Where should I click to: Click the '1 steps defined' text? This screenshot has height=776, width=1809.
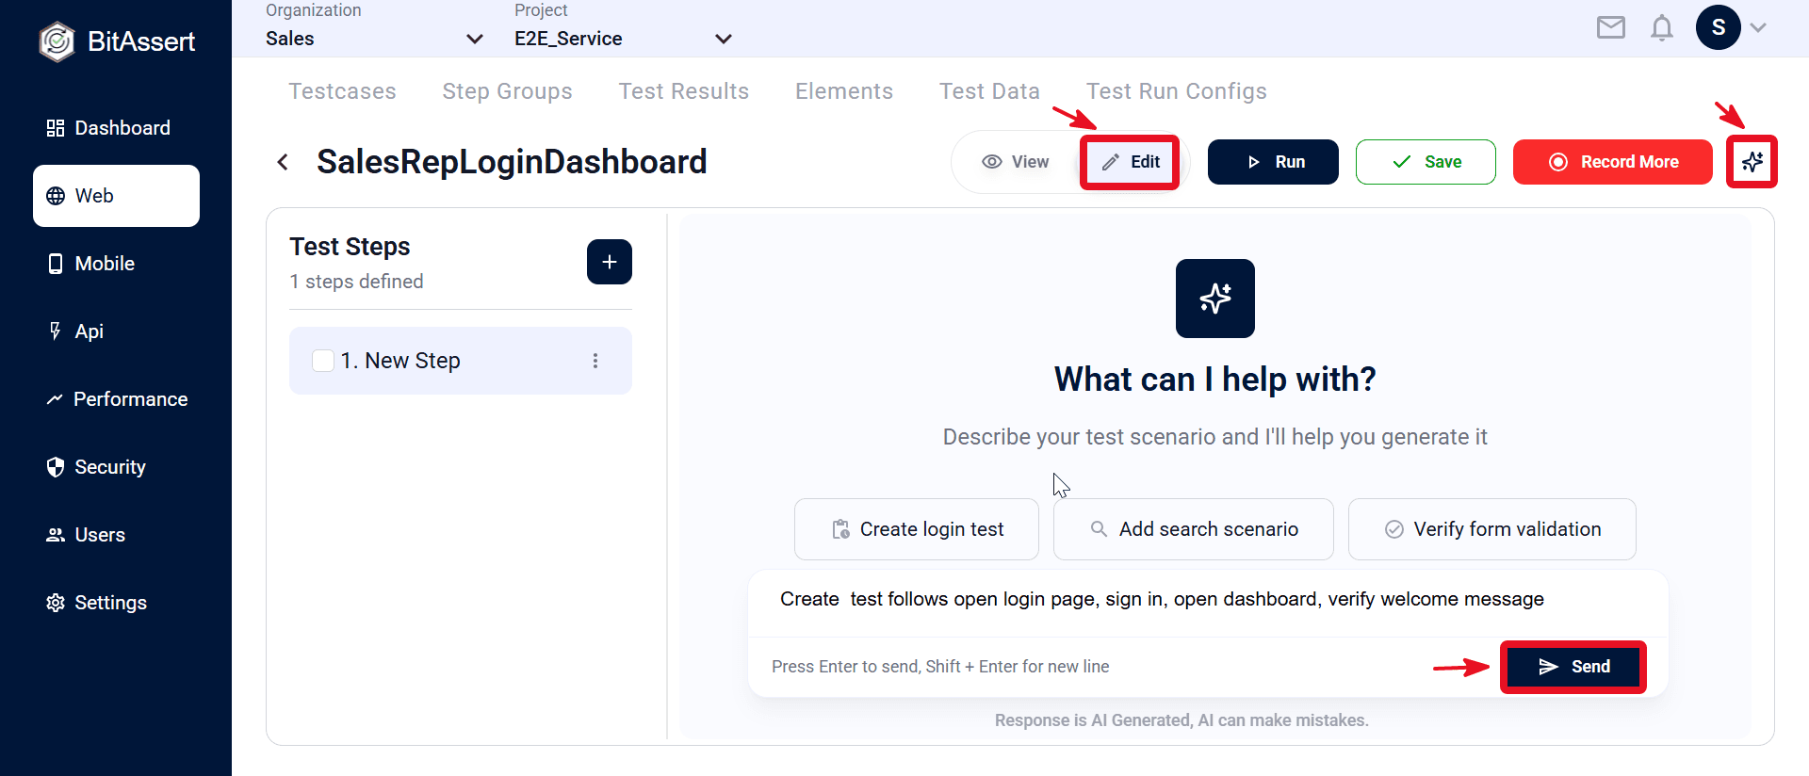coord(356,282)
